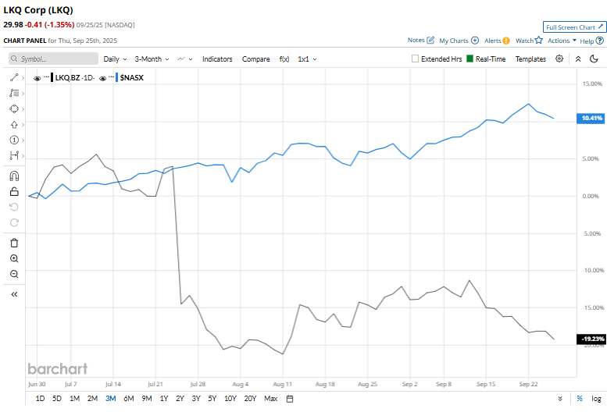Toggle the lock drawings icon
This screenshot has height=412, width=607.
tap(14, 191)
